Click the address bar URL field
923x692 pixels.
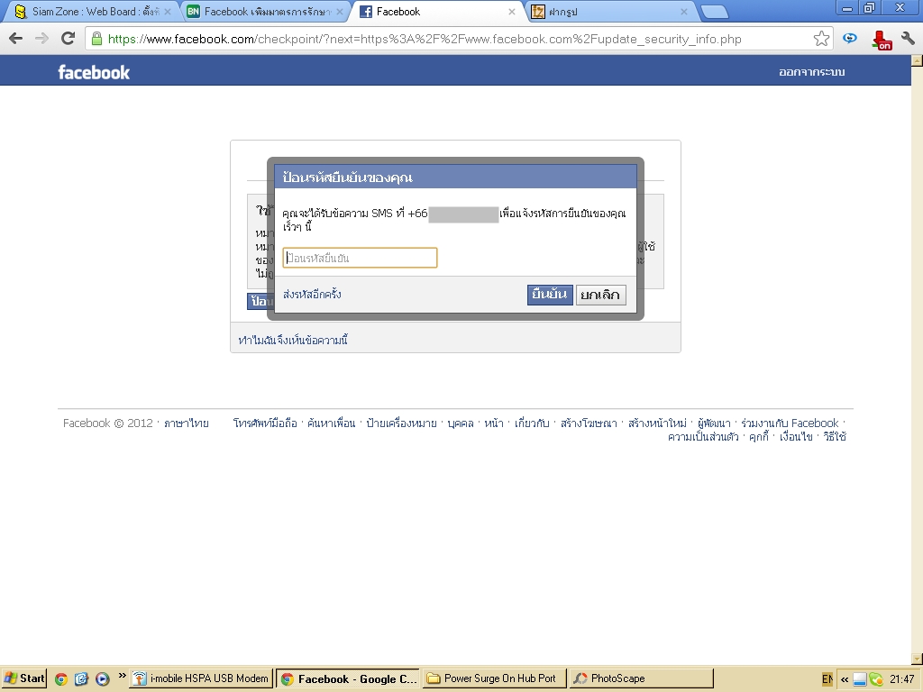(459, 39)
